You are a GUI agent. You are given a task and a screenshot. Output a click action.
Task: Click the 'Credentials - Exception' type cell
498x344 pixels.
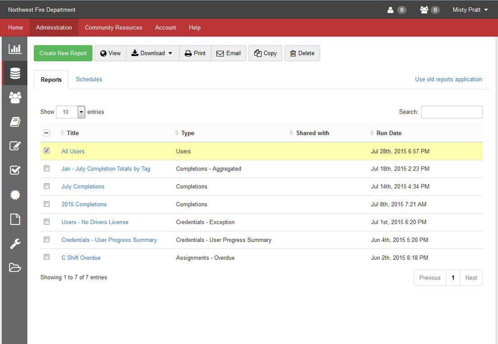coord(205,222)
